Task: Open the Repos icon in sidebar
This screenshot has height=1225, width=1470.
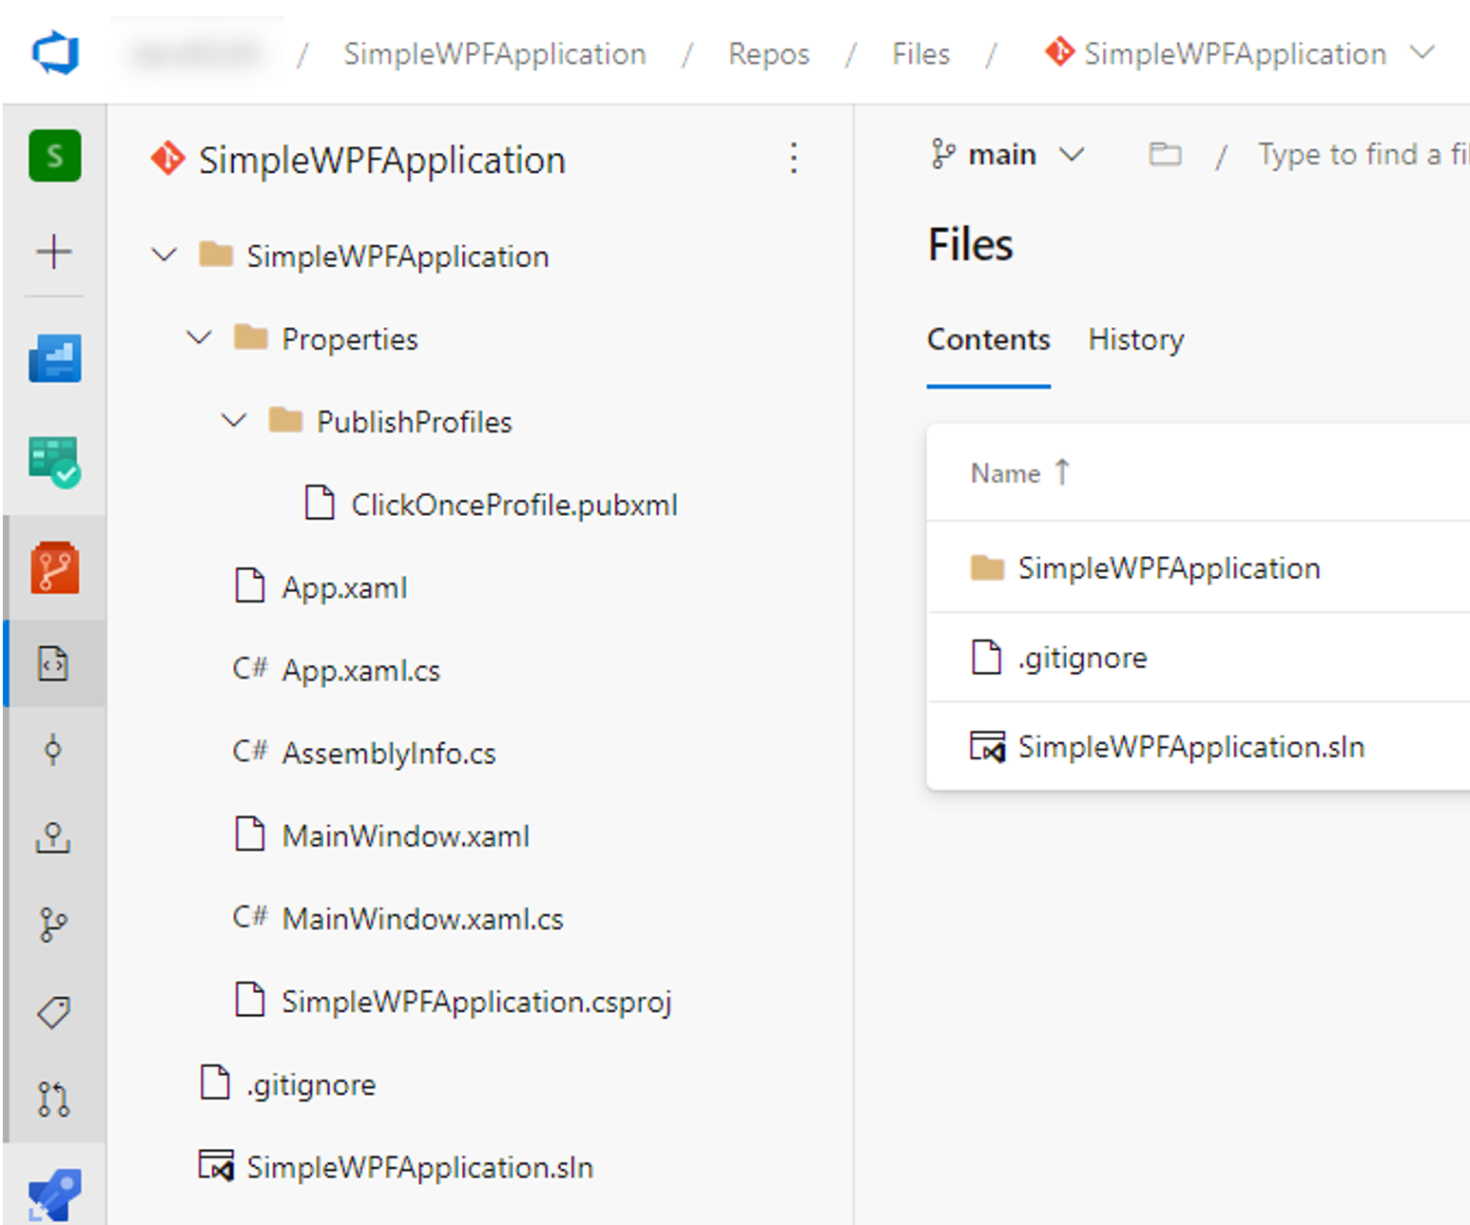Action: pos(55,567)
